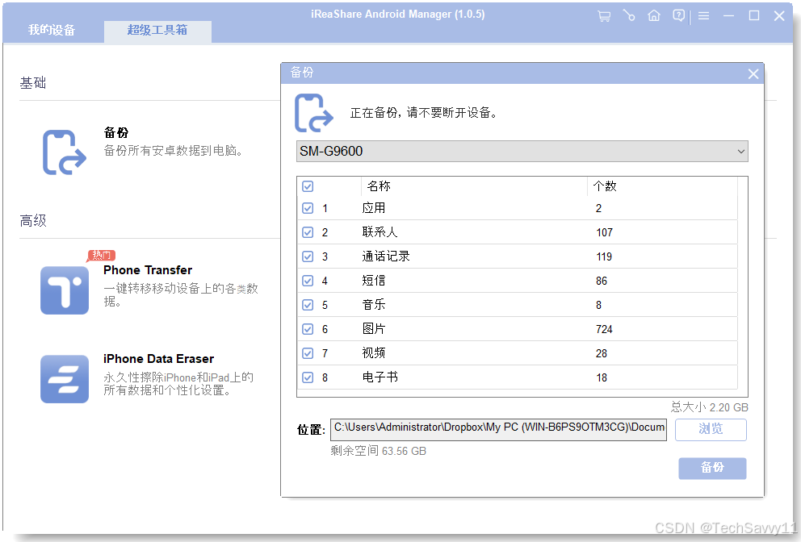Uncheck the 图片 row checkbox
Screen dimensions: 801x542
point(308,329)
